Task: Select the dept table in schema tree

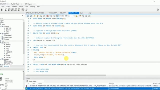Action: click(3, 24)
